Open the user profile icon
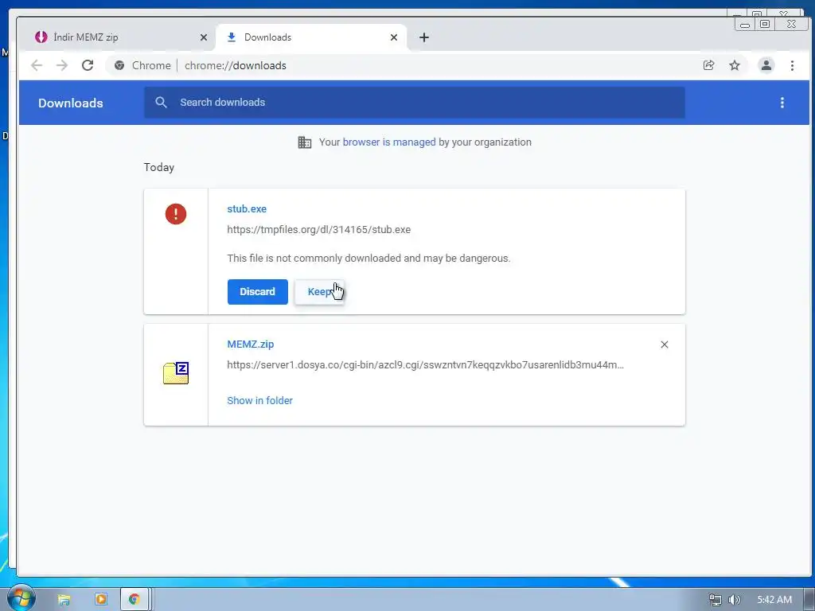This screenshot has height=611, width=815. pyautogui.click(x=766, y=65)
